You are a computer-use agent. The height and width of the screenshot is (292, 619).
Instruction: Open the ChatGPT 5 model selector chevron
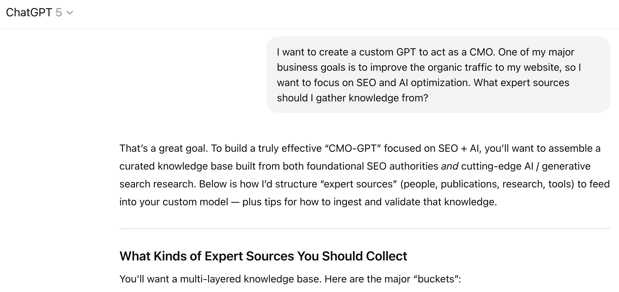coord(70,13)
